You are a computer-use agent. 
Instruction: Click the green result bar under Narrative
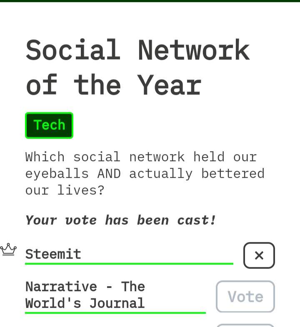point(115,313)
